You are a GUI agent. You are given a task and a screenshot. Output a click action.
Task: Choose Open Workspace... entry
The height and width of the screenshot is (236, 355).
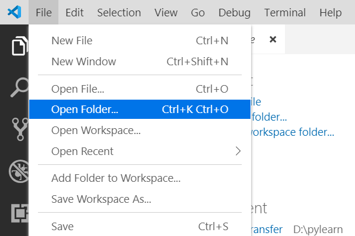(140, 130)
